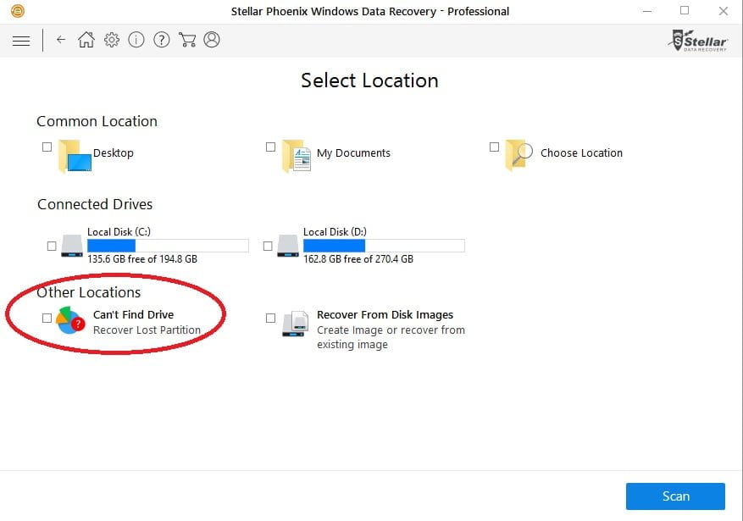Image resolution: width=743 pixels, height=521 pixels.
Task: Check Recover From Disk Images checkbox
Action: [x=270, y=318]
